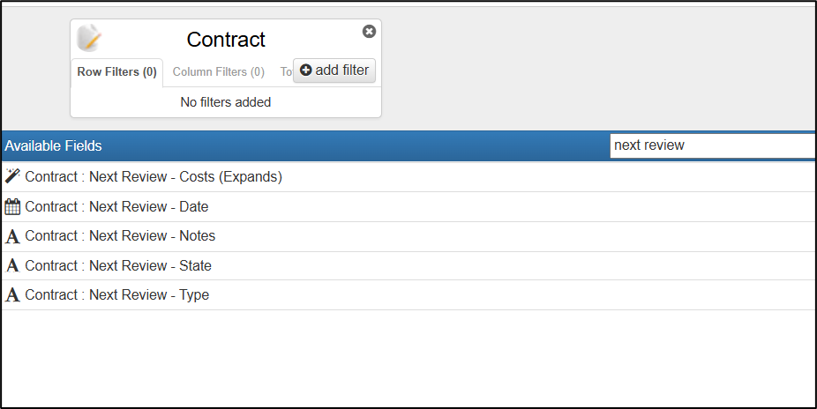Click the magic wand icon for Costs

[x=12, y=176]
